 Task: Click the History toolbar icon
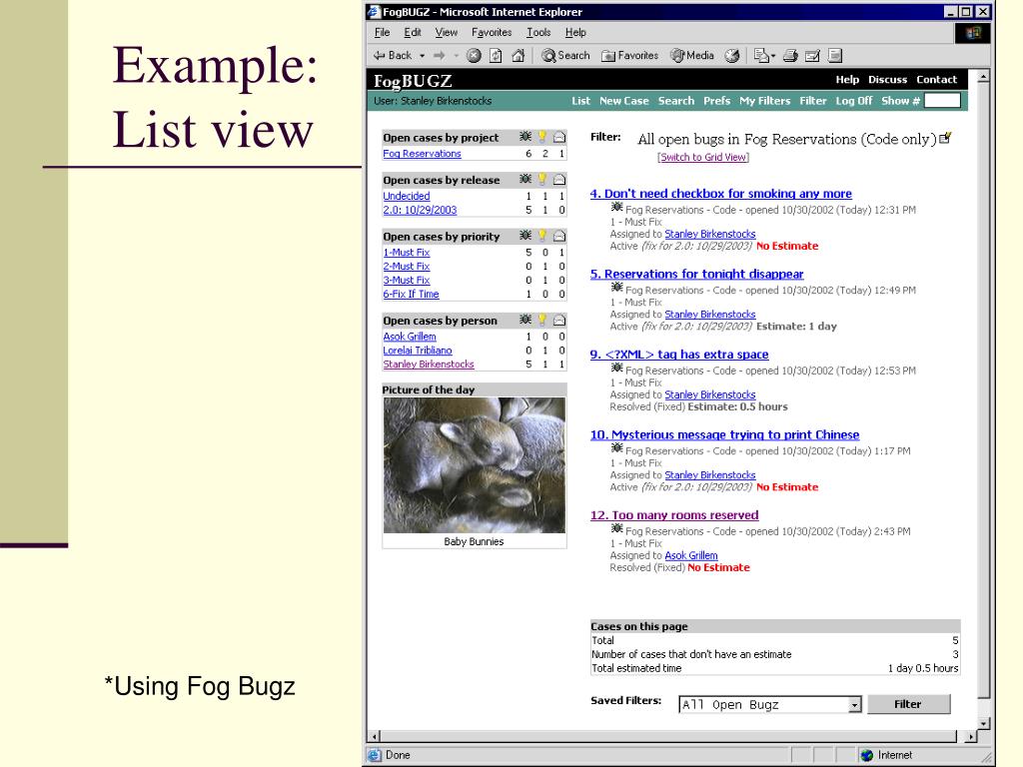pyautogui.click(x=732, y=56)
